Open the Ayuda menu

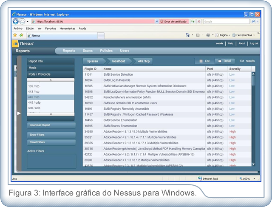(82, 28)
